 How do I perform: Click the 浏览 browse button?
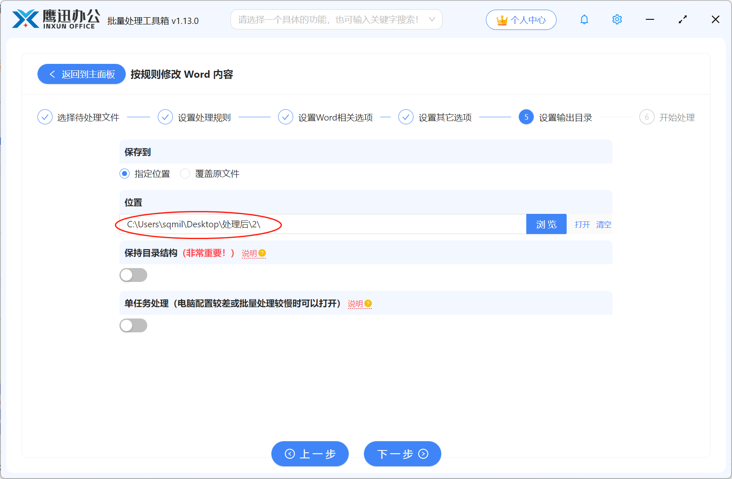click(x=546, y=224)
